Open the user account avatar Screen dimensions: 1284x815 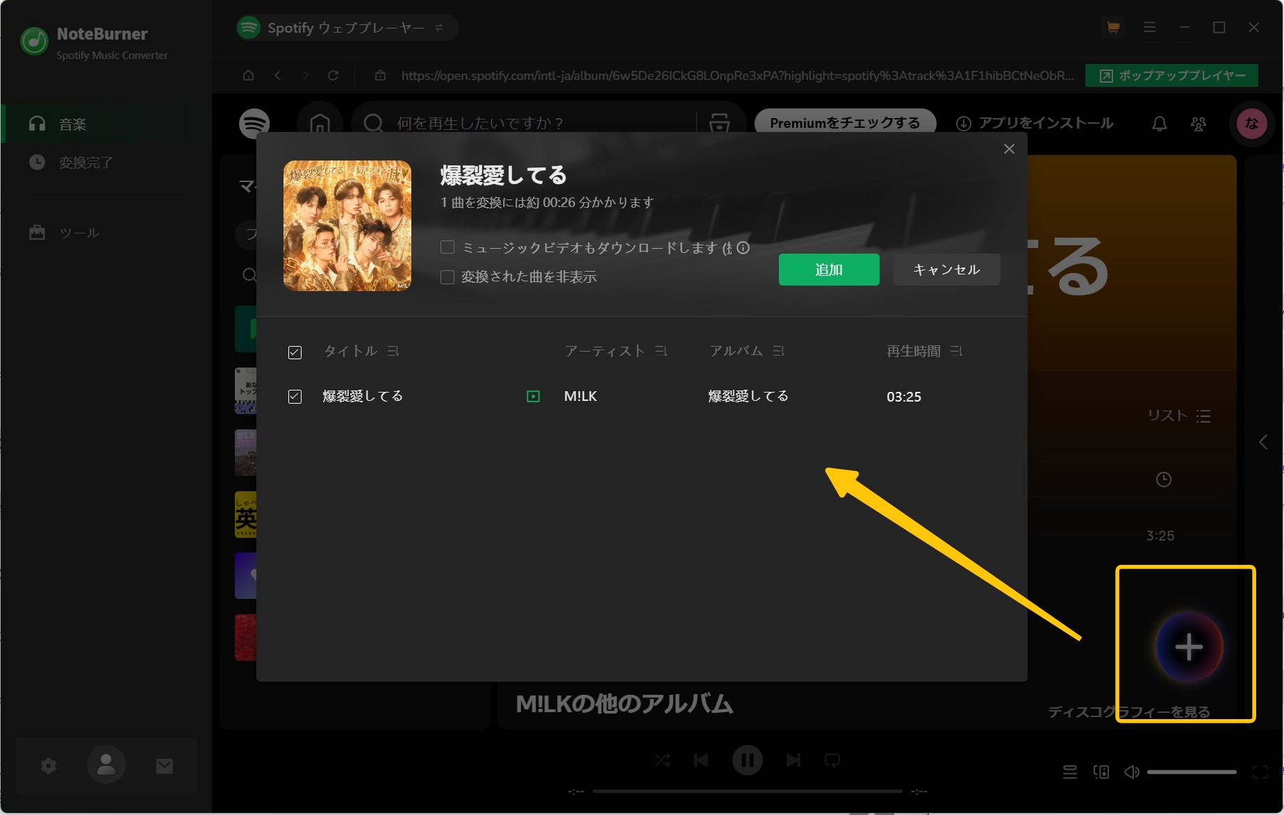coord(106,765)
